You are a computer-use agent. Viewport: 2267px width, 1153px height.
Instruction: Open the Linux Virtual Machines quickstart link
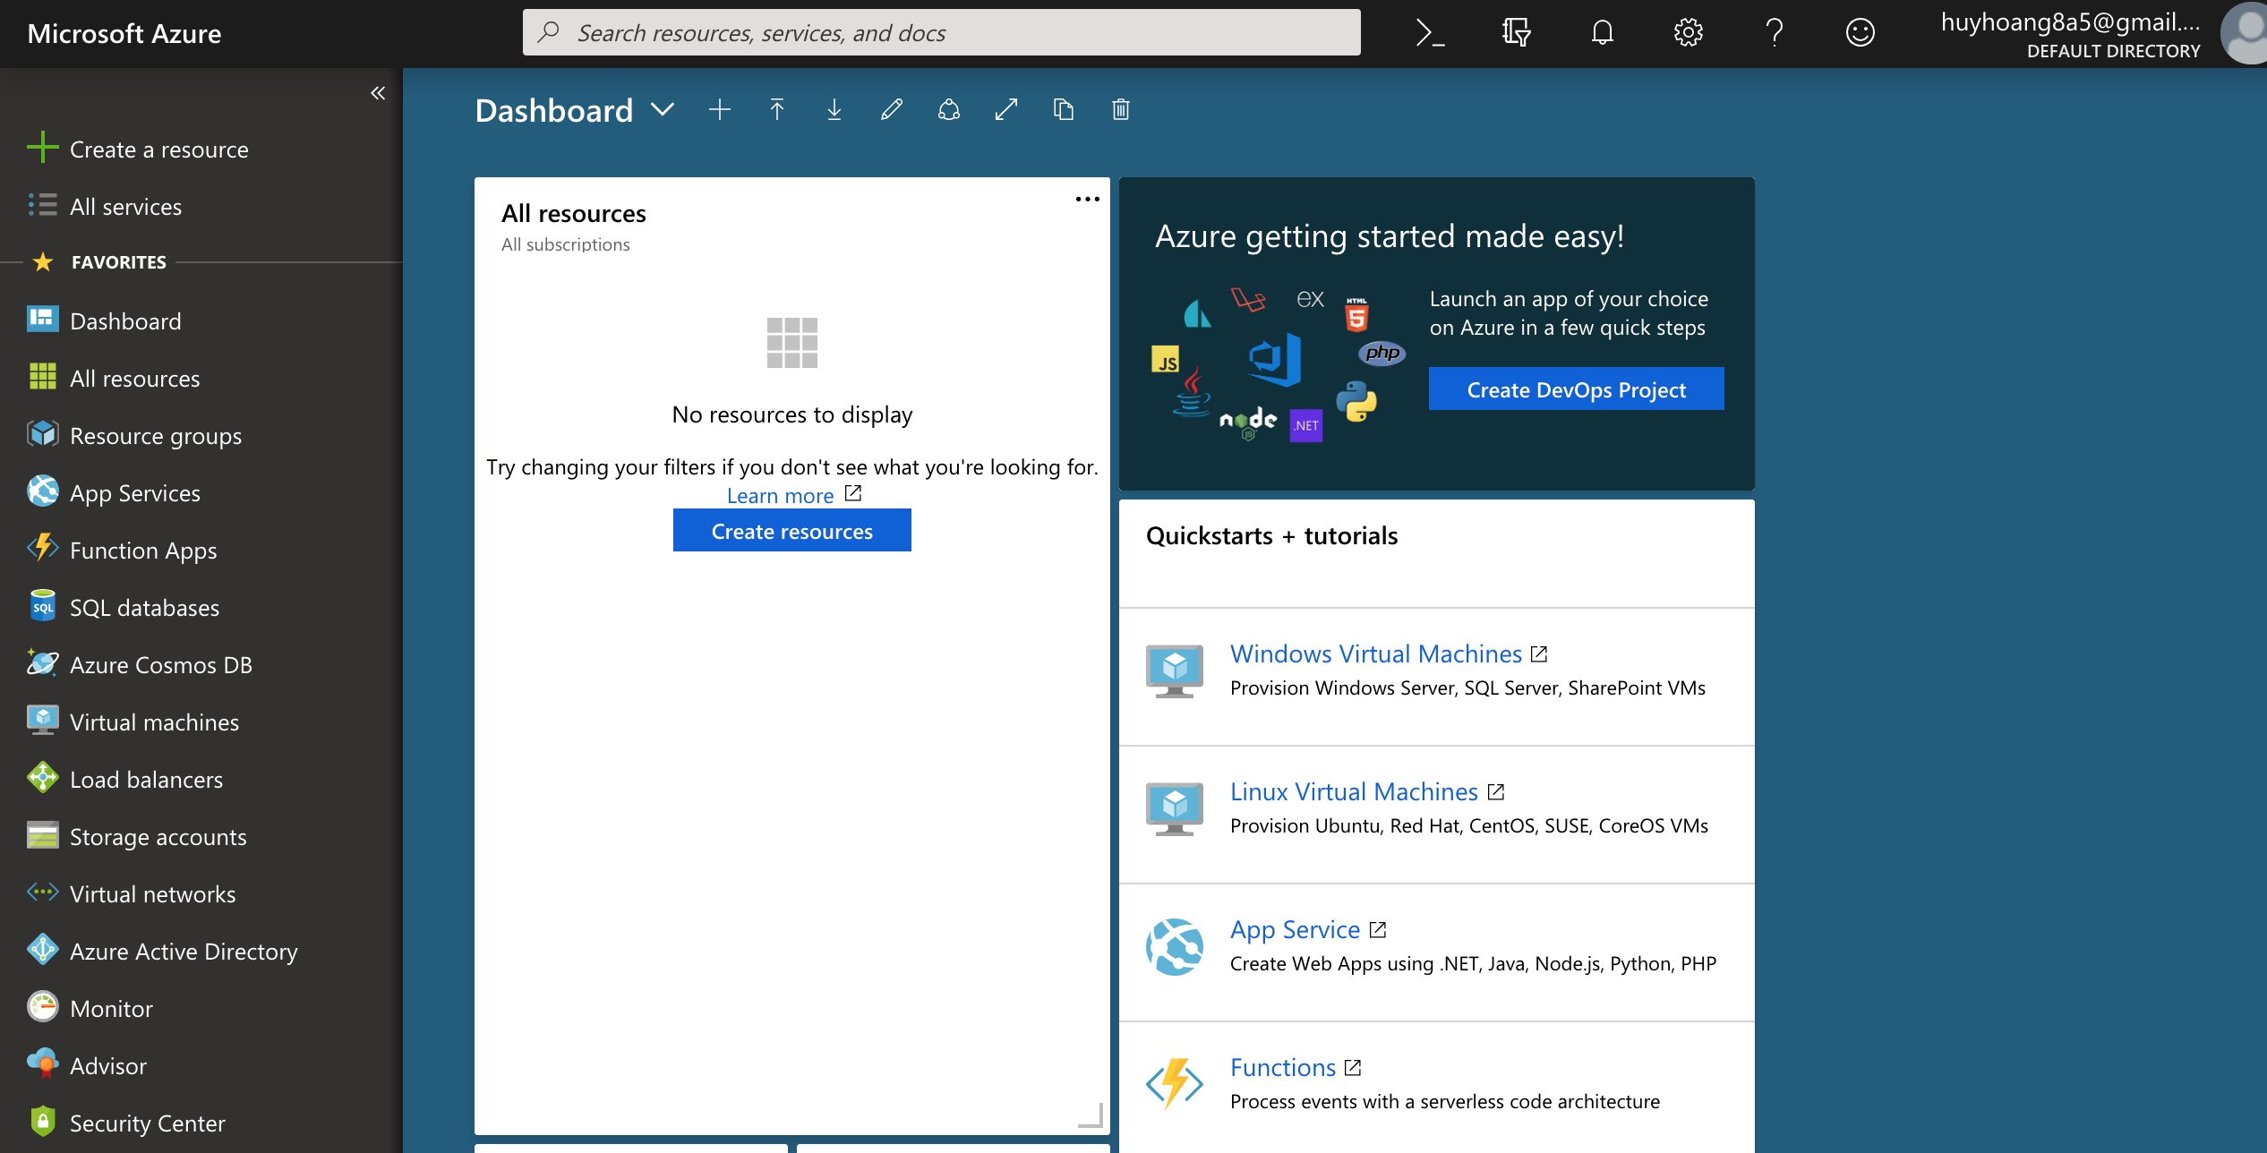[x=1354, y=792]
